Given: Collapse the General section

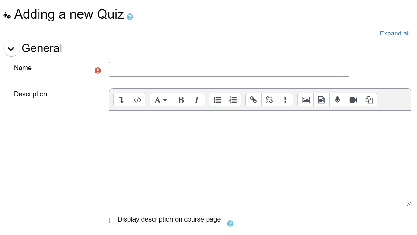Looking at the screenshot, I should click(x=11, y=48).
